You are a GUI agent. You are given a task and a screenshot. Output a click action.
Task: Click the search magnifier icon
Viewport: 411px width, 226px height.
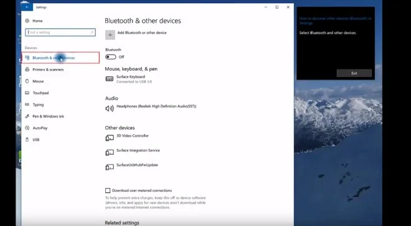coord(92,32)
